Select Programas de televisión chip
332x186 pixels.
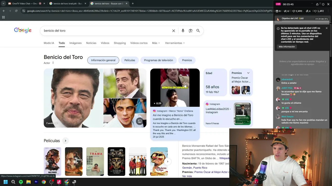coord(158,60)
